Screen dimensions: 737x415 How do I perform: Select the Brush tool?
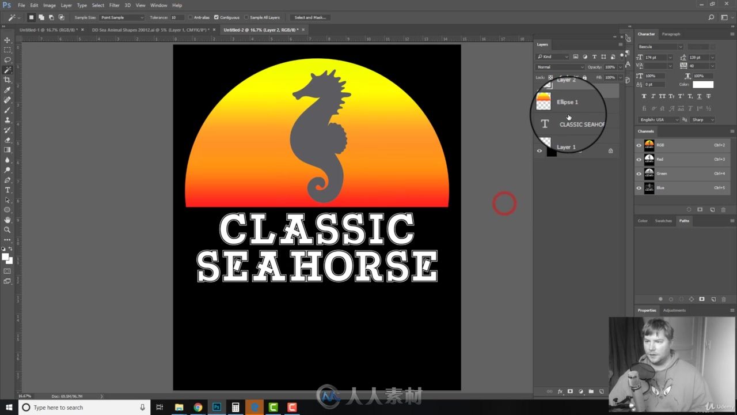click(x=7, y=110)
